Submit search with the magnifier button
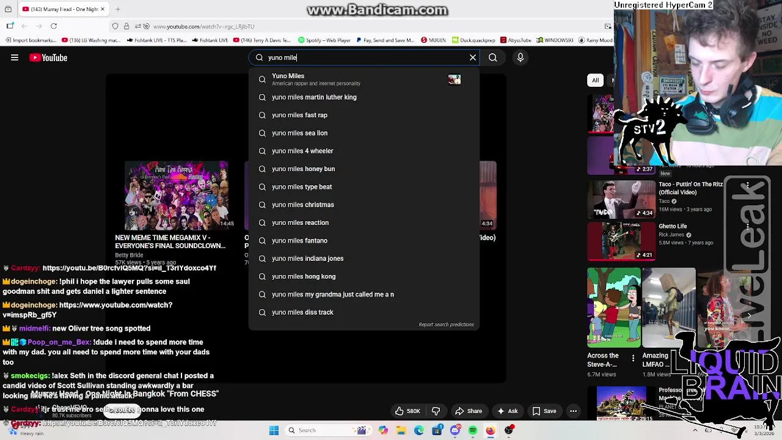This screenshot has width=782, height=440. 492,57
